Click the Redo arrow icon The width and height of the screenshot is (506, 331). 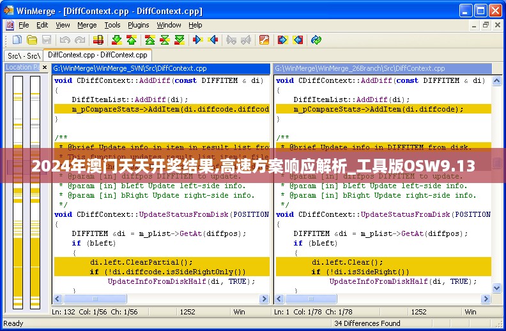pyautogui.click(x=80, y=40)
